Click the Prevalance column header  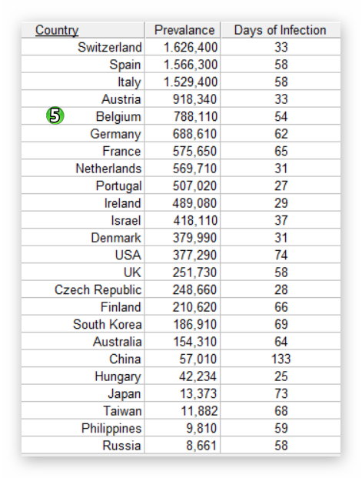(x=184, y=30)
